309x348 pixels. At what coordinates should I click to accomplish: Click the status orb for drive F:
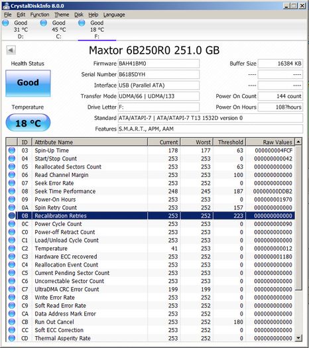pos(82,23)
